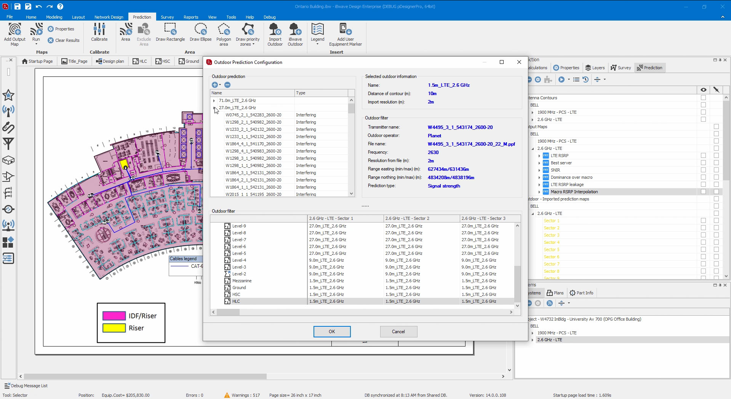The width and height of the screenshot is (731, 399).
Task: Open the Survey ribbon tab
Action: (167, 17)
